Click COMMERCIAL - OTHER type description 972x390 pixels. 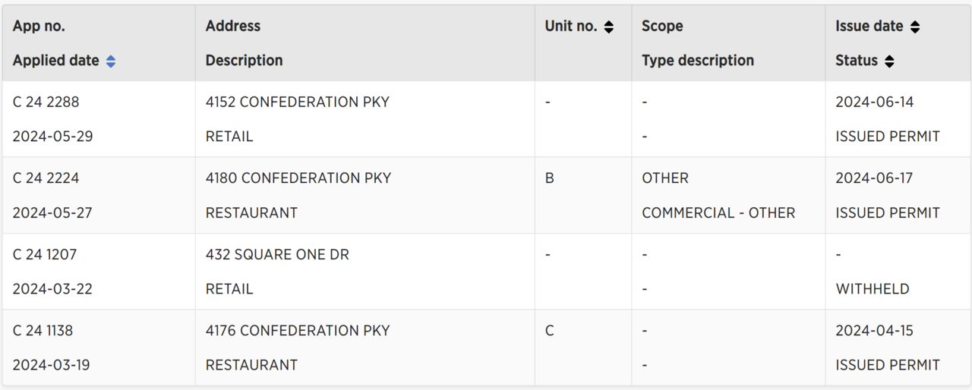pyautogui.click(x=718, y=213)
